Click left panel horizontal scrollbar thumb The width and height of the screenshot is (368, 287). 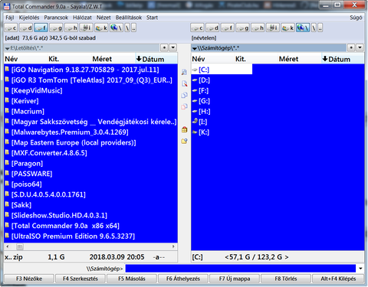tap(19, 246)
